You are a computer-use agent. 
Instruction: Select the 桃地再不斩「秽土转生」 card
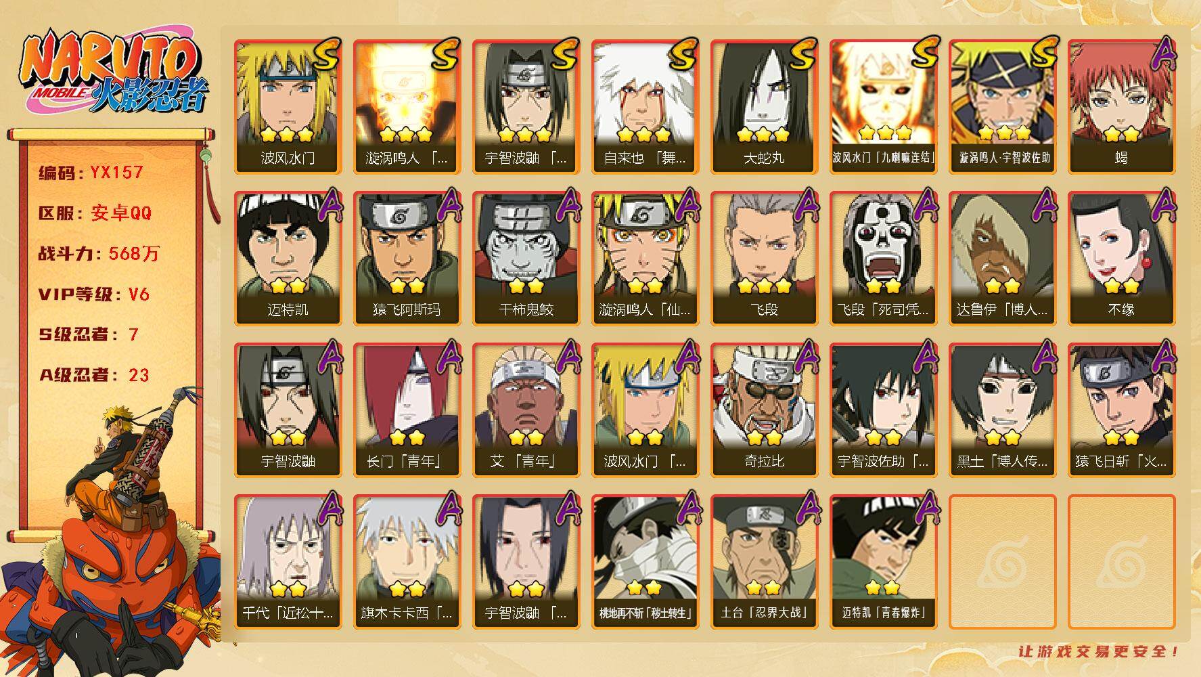point(645,562)
